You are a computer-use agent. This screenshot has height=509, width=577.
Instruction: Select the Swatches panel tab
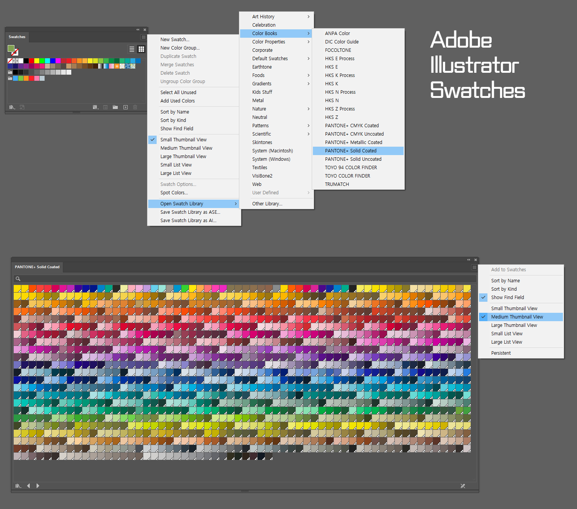coord(17,37)
